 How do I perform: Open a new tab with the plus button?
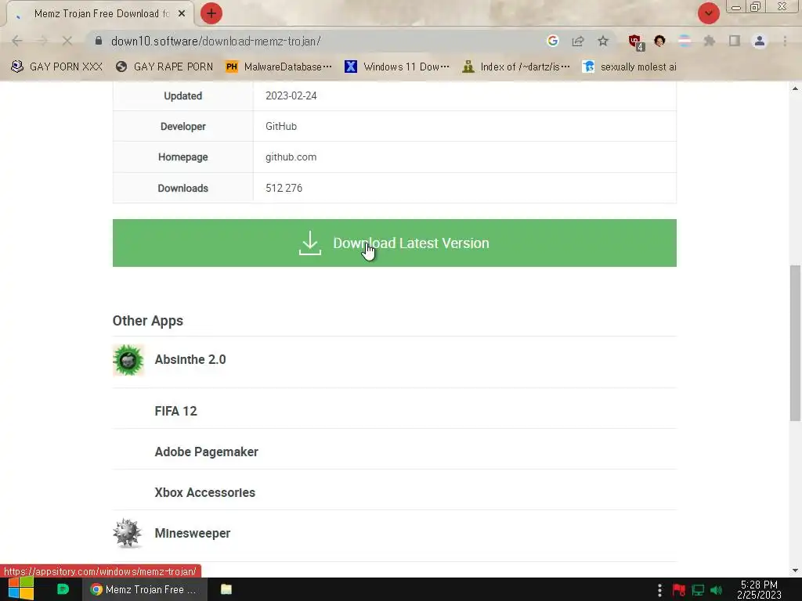[211, 13]
